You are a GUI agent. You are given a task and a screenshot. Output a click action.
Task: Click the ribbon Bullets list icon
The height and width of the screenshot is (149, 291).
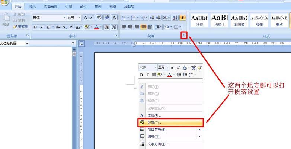coord(124,18)
